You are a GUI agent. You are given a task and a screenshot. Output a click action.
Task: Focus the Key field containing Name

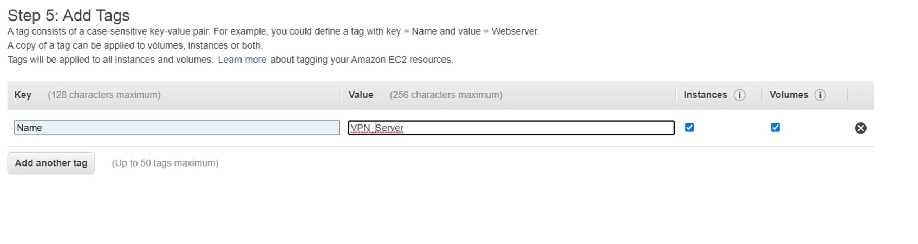(x=177, y=128)
